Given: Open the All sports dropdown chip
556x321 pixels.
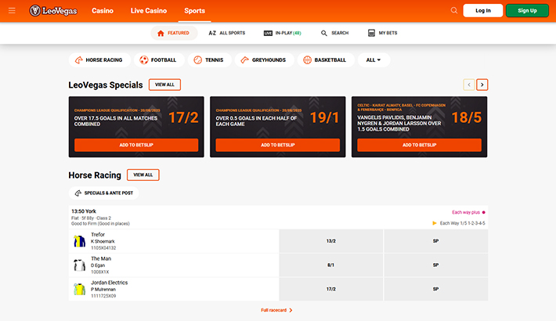Looking at the screenshot, I should [x=374, y=60].
